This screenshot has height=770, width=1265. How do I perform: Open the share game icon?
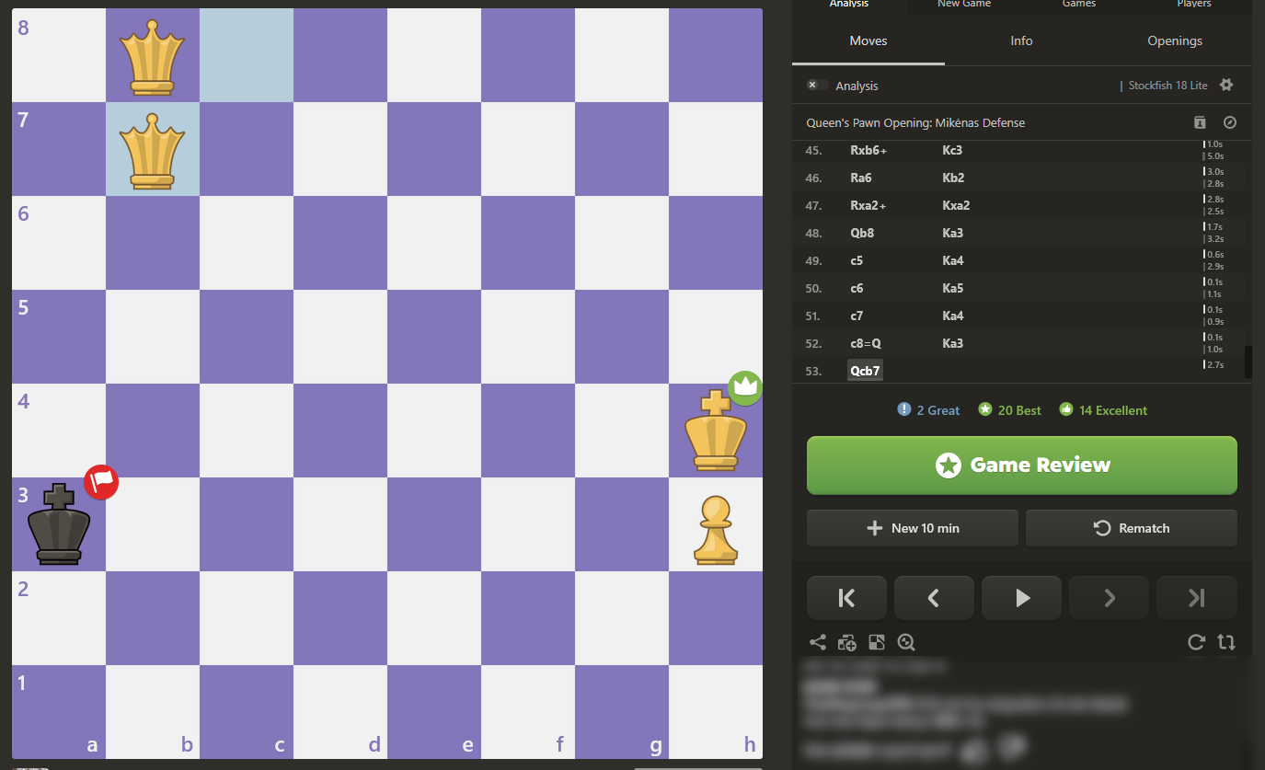[x=817, y=642]
